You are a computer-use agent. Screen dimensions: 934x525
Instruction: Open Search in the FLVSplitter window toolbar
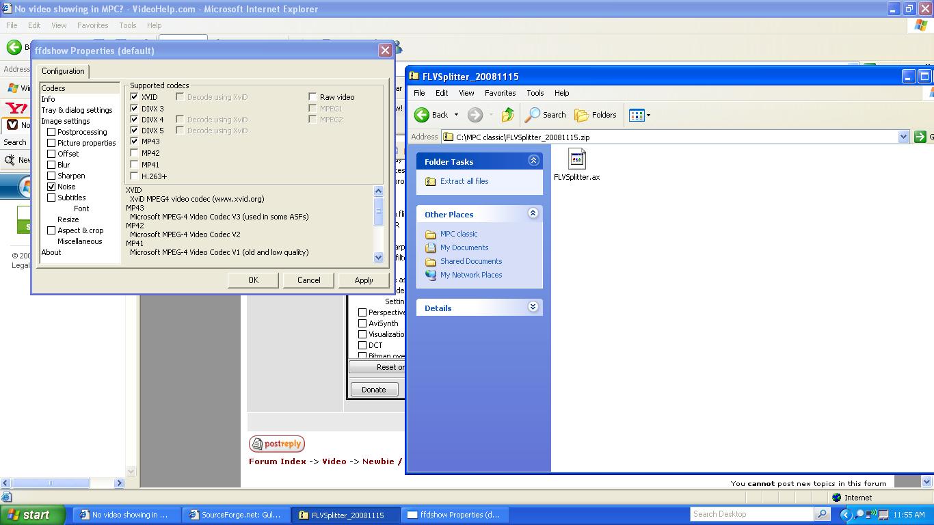click(x=545, y=115)
